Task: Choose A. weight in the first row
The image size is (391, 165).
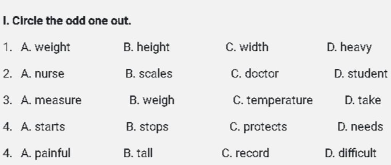Action: [x=45, y=47]
